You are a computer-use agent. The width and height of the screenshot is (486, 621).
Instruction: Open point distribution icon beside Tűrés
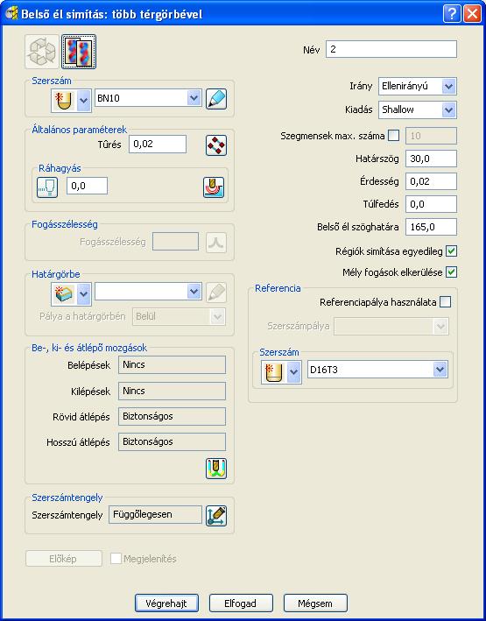tap(216, 145)
